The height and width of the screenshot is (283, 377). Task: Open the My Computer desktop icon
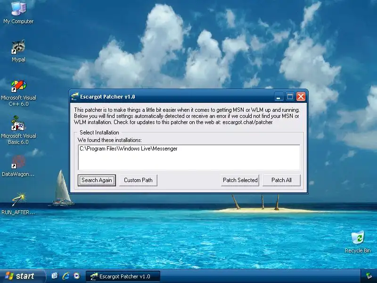click(x=18, y=13)
